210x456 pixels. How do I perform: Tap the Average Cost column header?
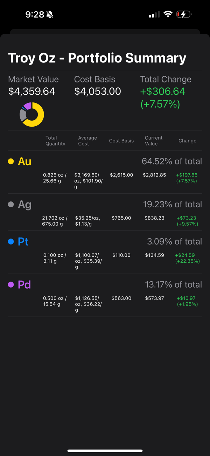click(x=87, y=141)
